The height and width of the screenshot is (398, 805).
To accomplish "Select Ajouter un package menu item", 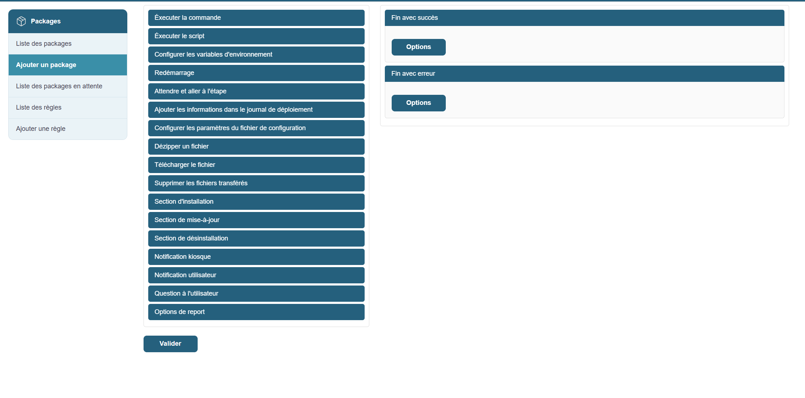I will [x=46, y=65].
